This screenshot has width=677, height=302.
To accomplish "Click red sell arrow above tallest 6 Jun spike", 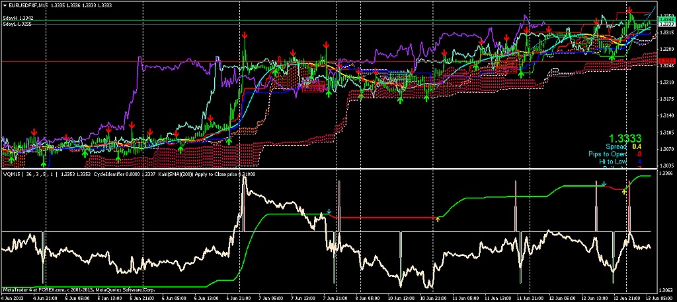I will pos(244,34).
